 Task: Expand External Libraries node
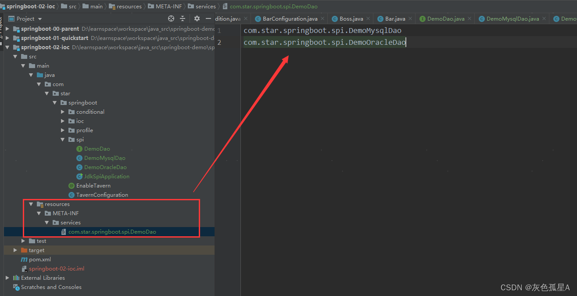(7, 278)
